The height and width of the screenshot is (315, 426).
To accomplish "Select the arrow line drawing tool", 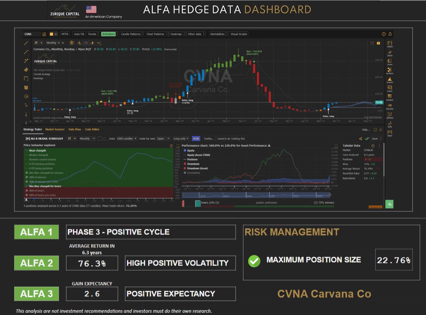I will (x=26, y=61).
